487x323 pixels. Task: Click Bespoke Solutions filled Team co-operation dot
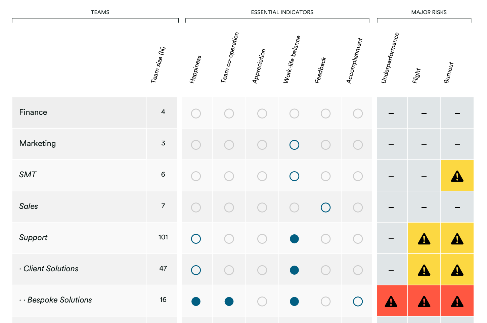point(229,302)
